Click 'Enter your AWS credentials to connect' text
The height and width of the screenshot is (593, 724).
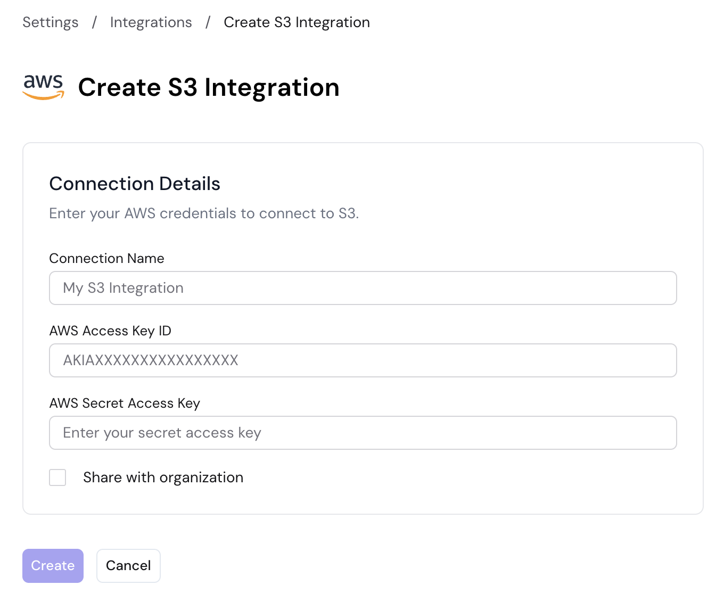point(204,213)
